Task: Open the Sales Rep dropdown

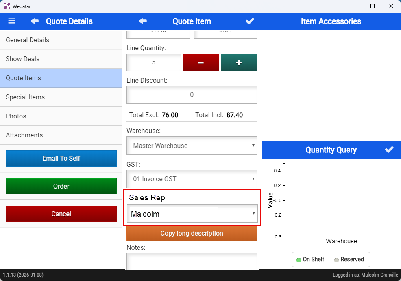Action: pyautogui.click(x=192, y=214)
